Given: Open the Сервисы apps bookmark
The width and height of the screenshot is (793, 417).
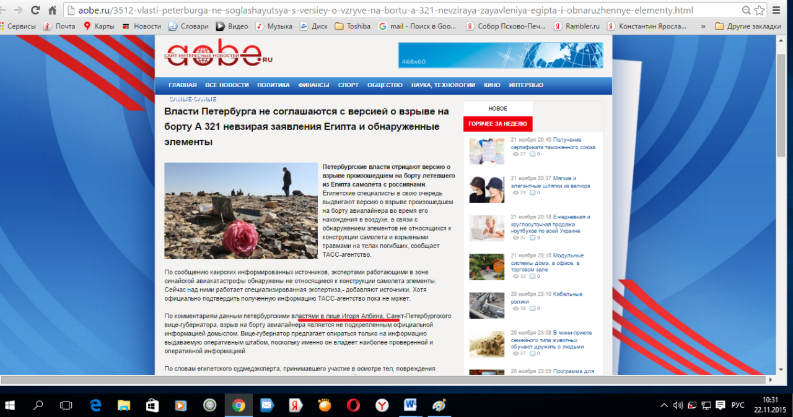Looking at the screenshot, I should click(18, 26).
